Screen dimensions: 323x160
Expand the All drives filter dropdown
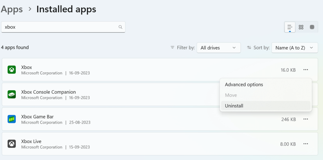click(218, 48)
